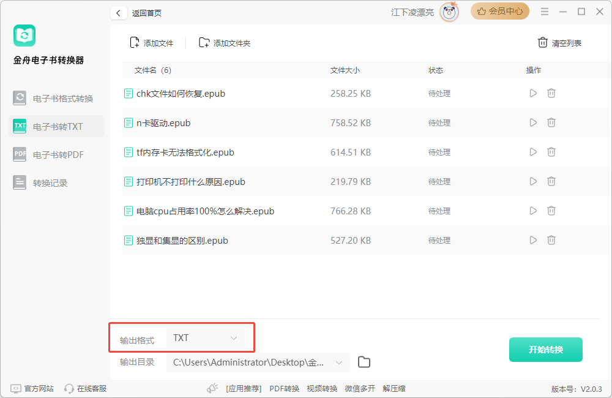The image size is (612, 398).
Task: Click the 文件大小 column header
Action: tap(345, 70)
